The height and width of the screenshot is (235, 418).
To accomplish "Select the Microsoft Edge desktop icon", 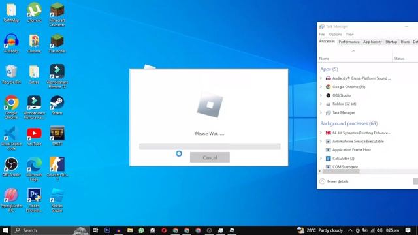I will [34, 168].
